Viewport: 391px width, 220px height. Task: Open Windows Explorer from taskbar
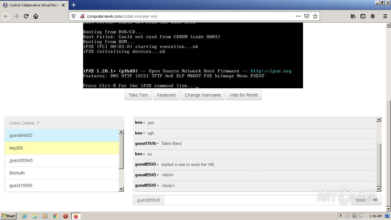tap(35, 216)
